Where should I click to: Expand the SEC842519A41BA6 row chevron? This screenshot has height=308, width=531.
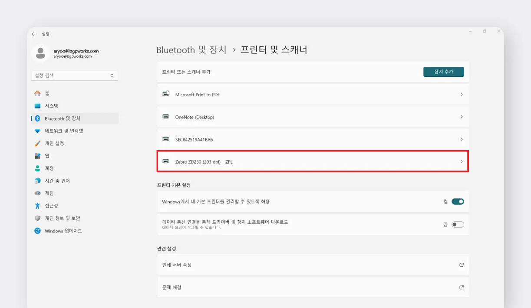[x=462, y=139]
